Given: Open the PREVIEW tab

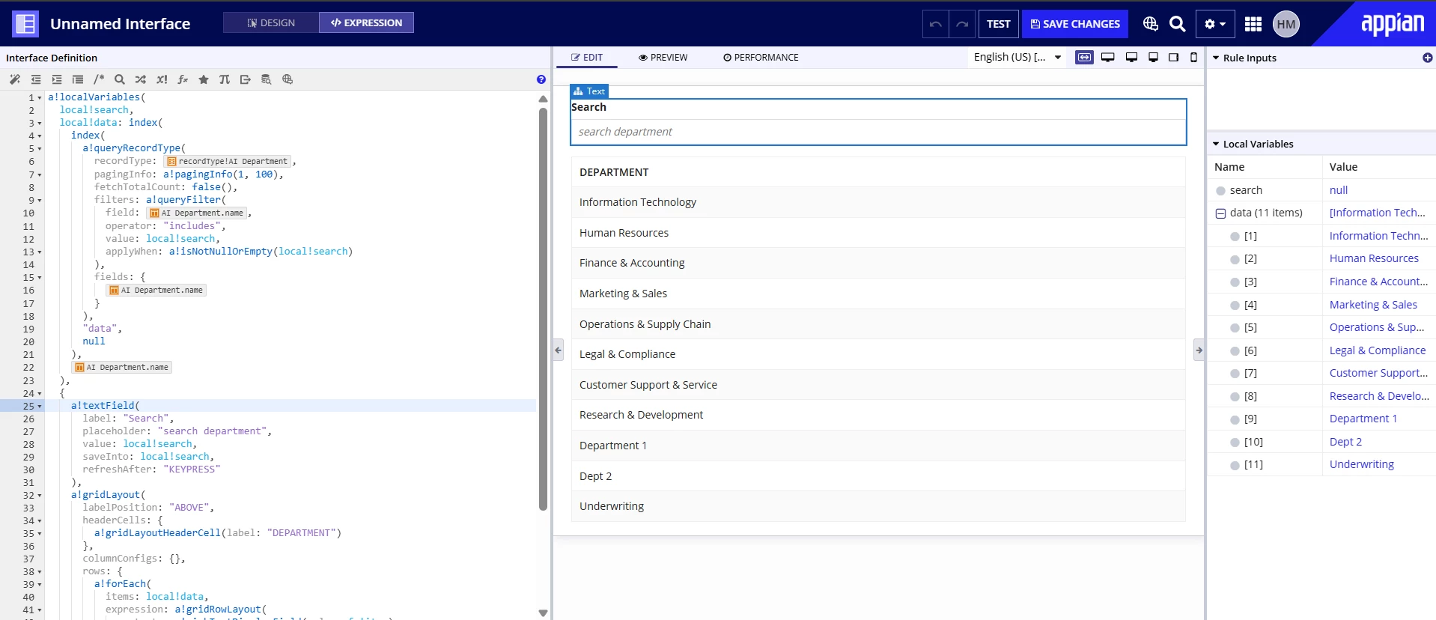Looking at the screenshot, I should (x=663, y=57).
